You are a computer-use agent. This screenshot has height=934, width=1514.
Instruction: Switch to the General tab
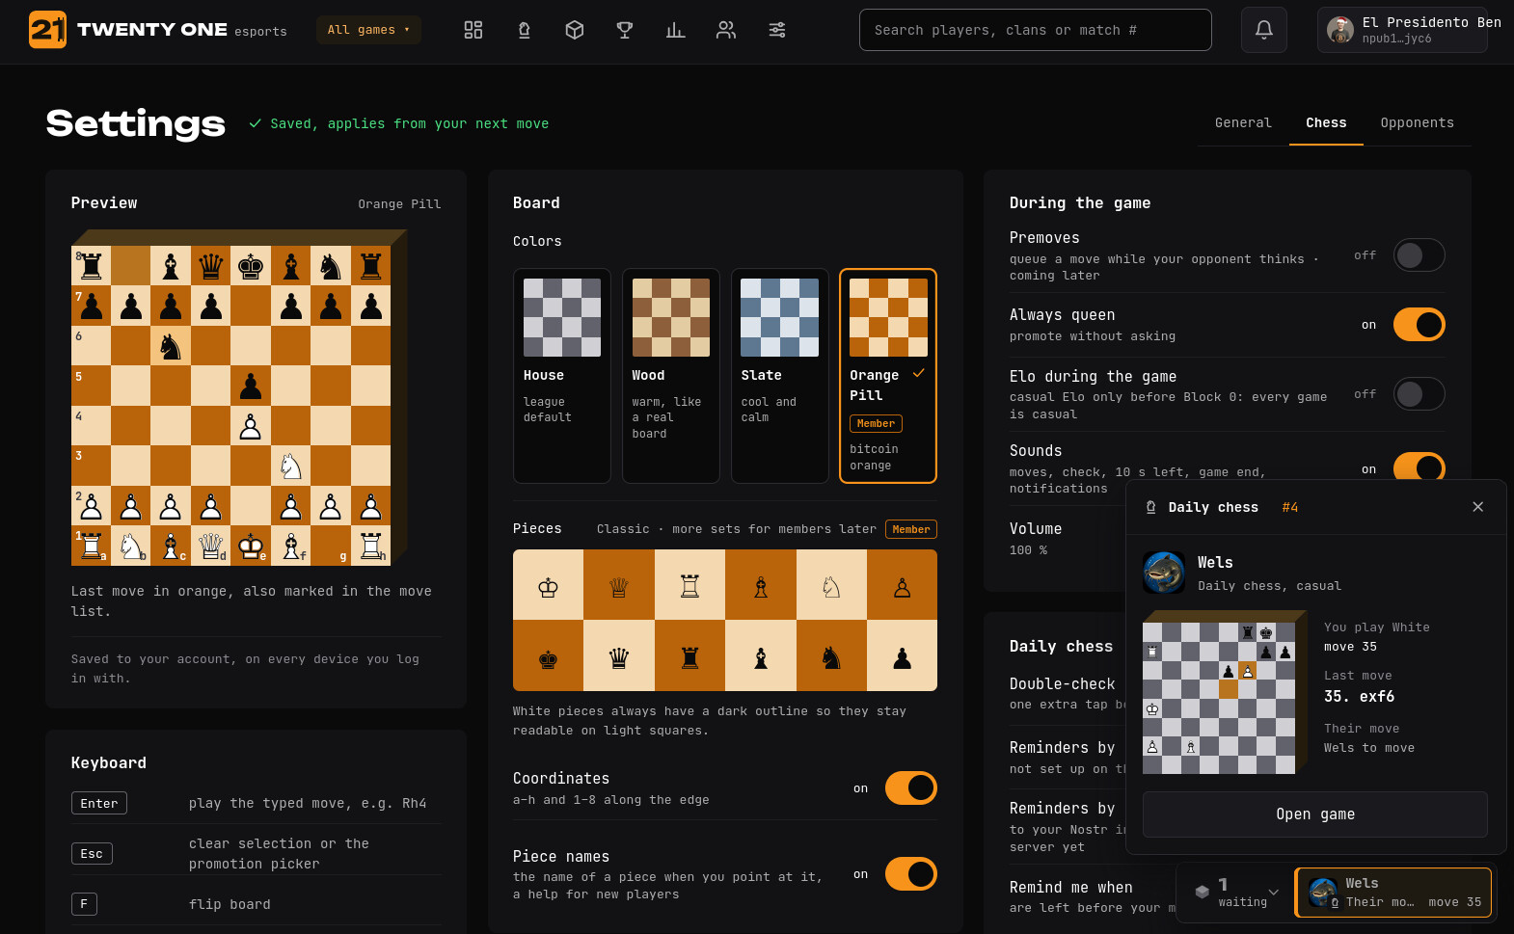click(1243, 123)
